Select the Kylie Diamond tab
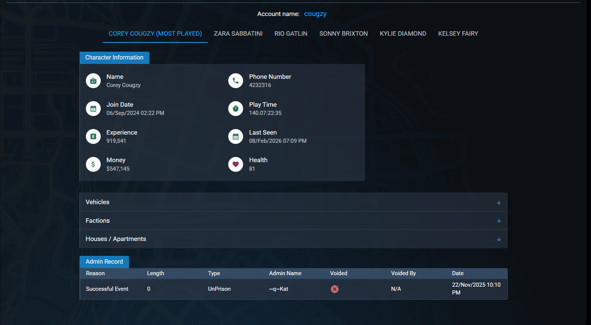Screen dimensions: 591x325 click(x=403, y=33)
